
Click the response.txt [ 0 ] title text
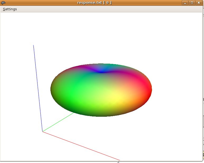click(x=94, y=3)
